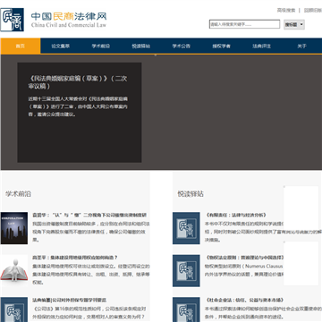This screenshot has height=322, width=322.
Task: Open the 公司对外担保专题 article thumbnail
Action: pyautogui.click(x=14, y=309)
